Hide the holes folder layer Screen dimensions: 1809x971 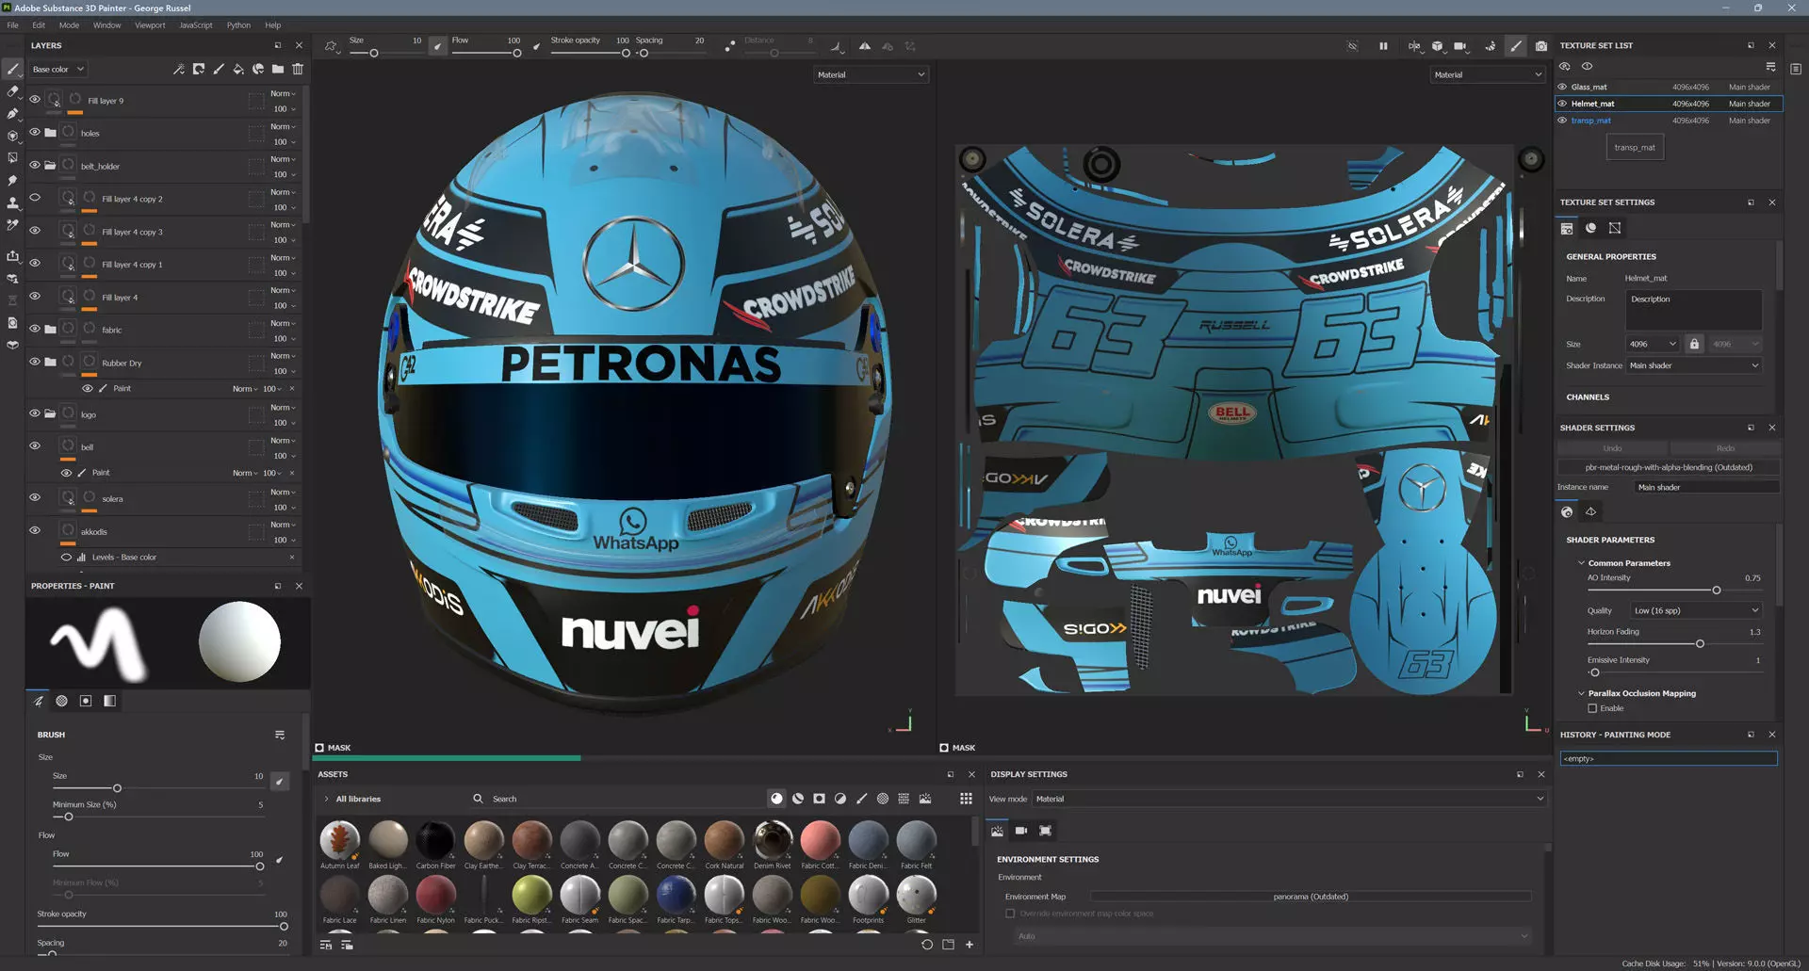click(35, 133)
